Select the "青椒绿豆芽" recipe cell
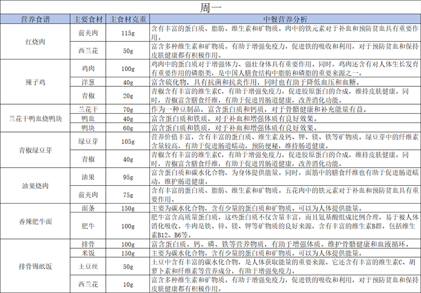Image resolution: width=421 pixels, height=293 pixels. point(35,149)
